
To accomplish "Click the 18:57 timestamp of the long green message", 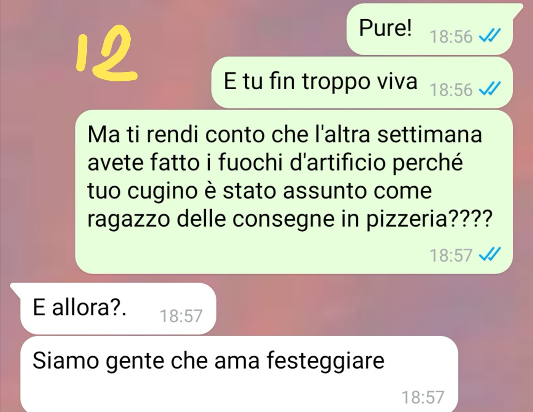I will point(451,255).
